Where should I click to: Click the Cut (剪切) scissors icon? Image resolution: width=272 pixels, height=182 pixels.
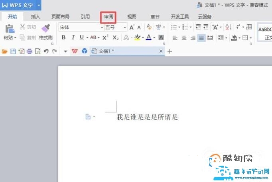[x=23, y=27]
